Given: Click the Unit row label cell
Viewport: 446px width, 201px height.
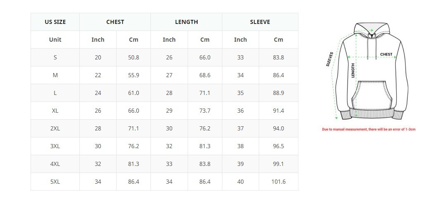Looking at the screenshot, I should click(55, 40).
